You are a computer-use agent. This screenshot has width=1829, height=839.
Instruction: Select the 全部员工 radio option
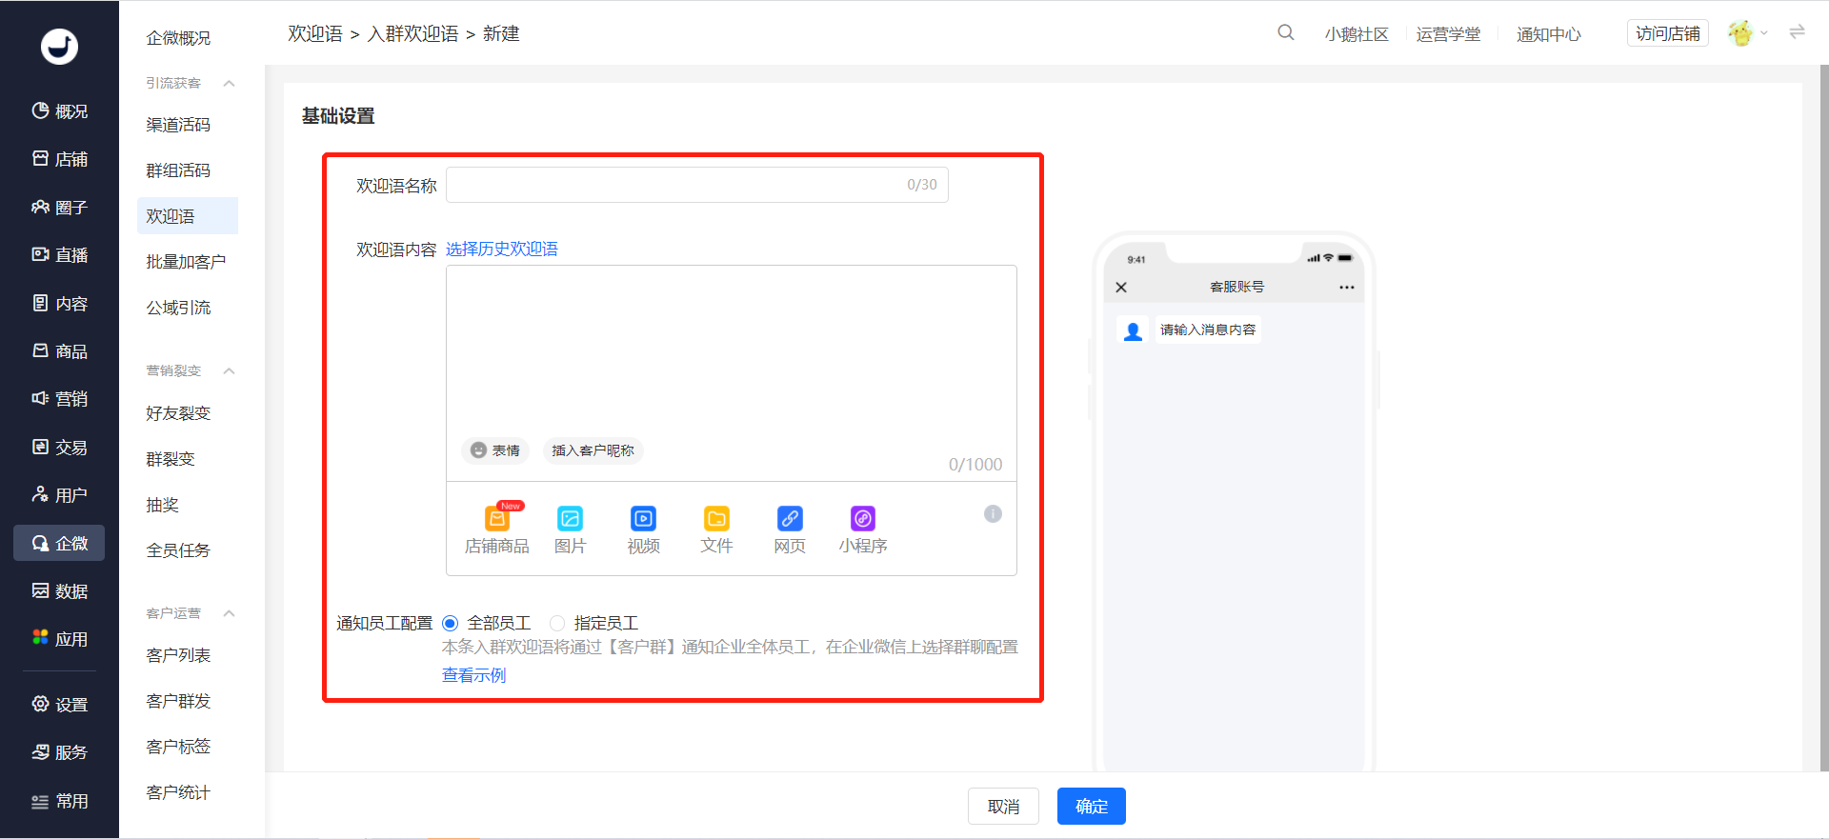pos(451,623)
